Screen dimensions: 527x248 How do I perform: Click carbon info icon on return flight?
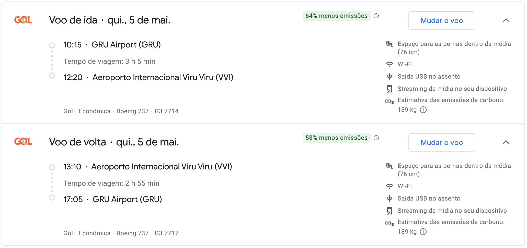(423, 232)
